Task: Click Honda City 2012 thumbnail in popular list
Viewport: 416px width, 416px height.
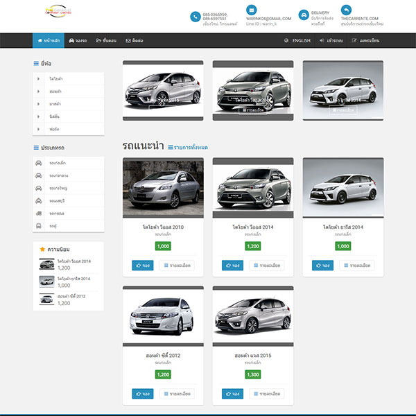Action: [46, 299]
